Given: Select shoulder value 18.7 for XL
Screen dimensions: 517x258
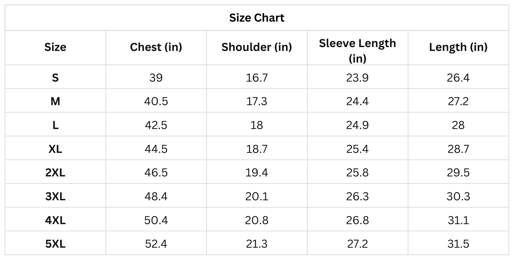Looking at the screenshot, I should (257, 149).
